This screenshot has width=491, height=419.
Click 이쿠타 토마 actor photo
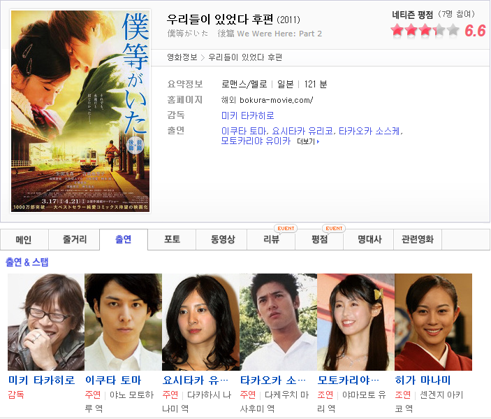tap(124, 322)
